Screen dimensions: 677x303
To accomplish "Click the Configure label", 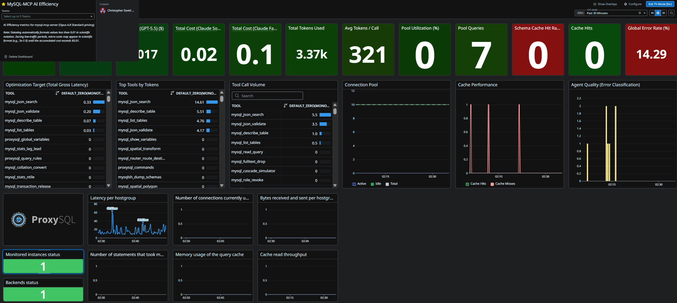I will coord(635,4).
